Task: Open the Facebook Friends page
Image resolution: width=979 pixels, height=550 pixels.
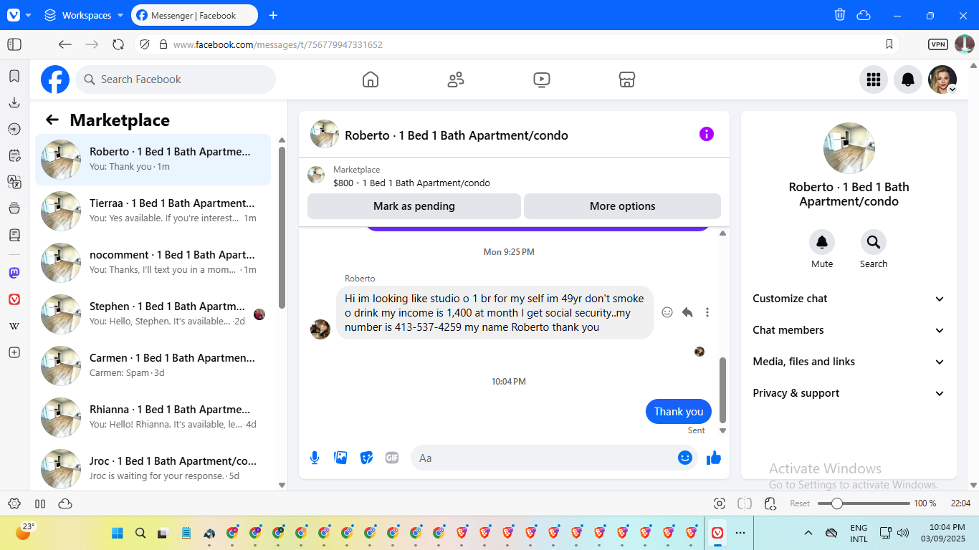Action: (x=456, y=79)
